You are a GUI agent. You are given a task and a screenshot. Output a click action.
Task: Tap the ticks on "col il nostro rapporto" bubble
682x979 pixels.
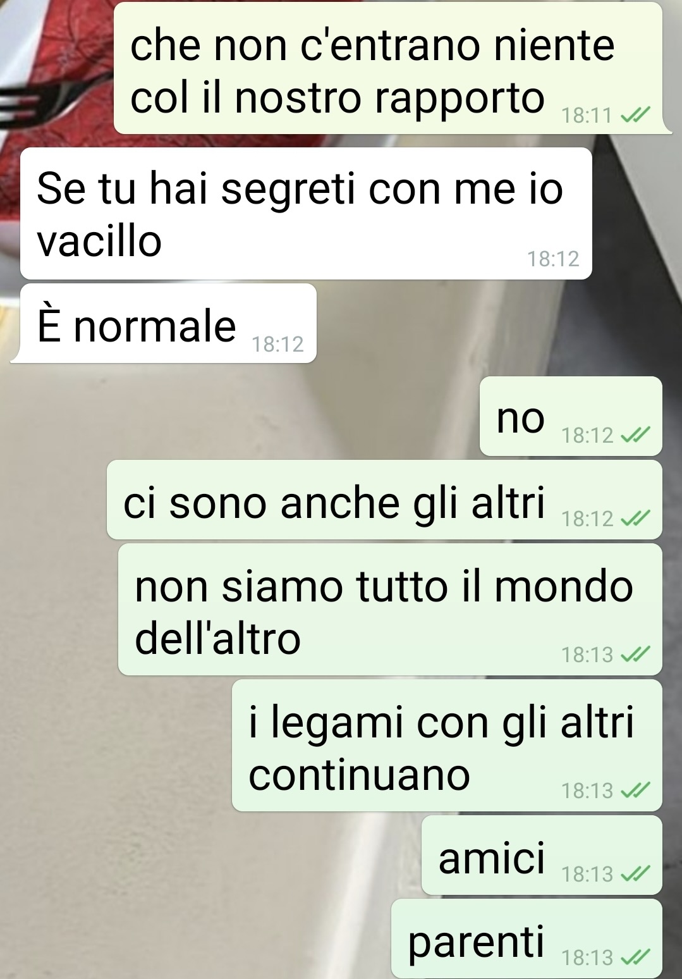[x=635, y=116]
